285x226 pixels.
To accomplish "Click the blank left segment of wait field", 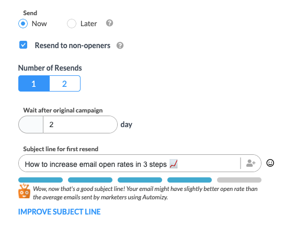I will click(x=31, y=125).
